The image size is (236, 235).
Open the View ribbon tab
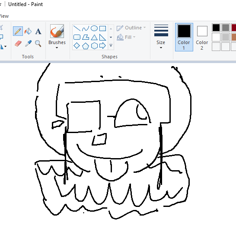click(x=4, y=16)
